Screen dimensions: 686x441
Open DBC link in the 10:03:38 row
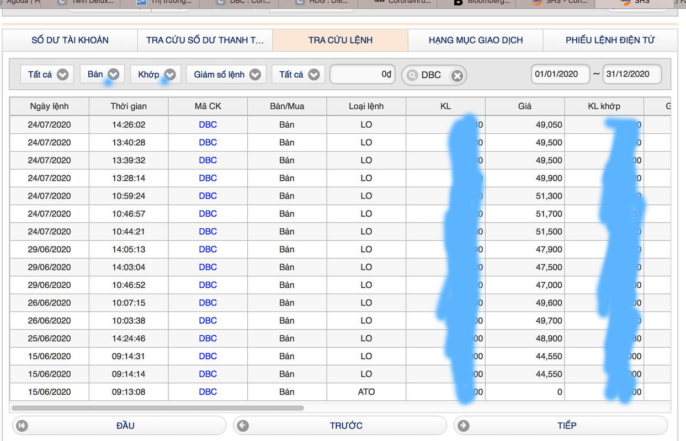(x=208, y=320)
